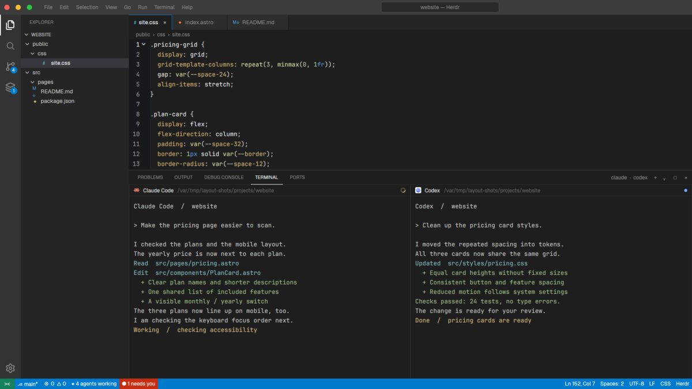Collapse the css folder
692x389 pixels.
pos(33,54)
